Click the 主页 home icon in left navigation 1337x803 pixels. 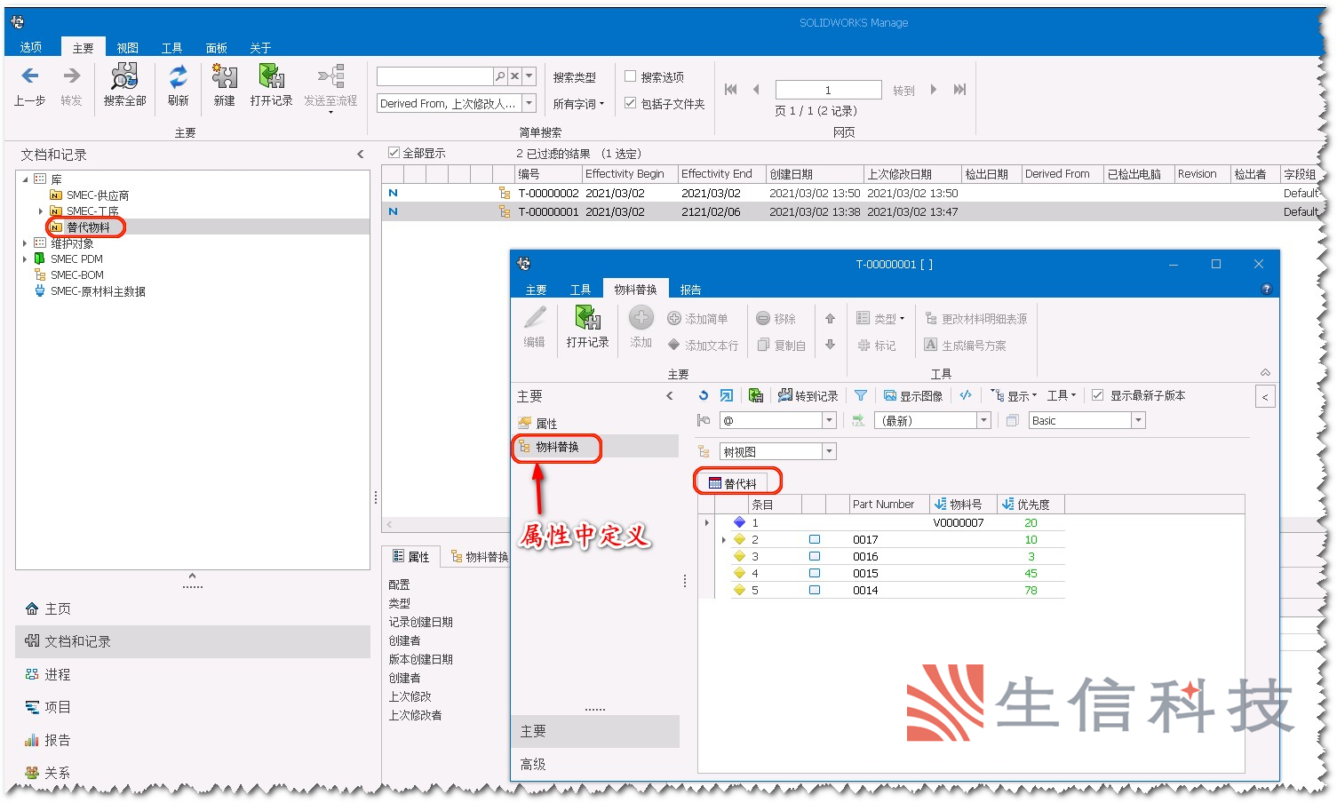(32, 608)
